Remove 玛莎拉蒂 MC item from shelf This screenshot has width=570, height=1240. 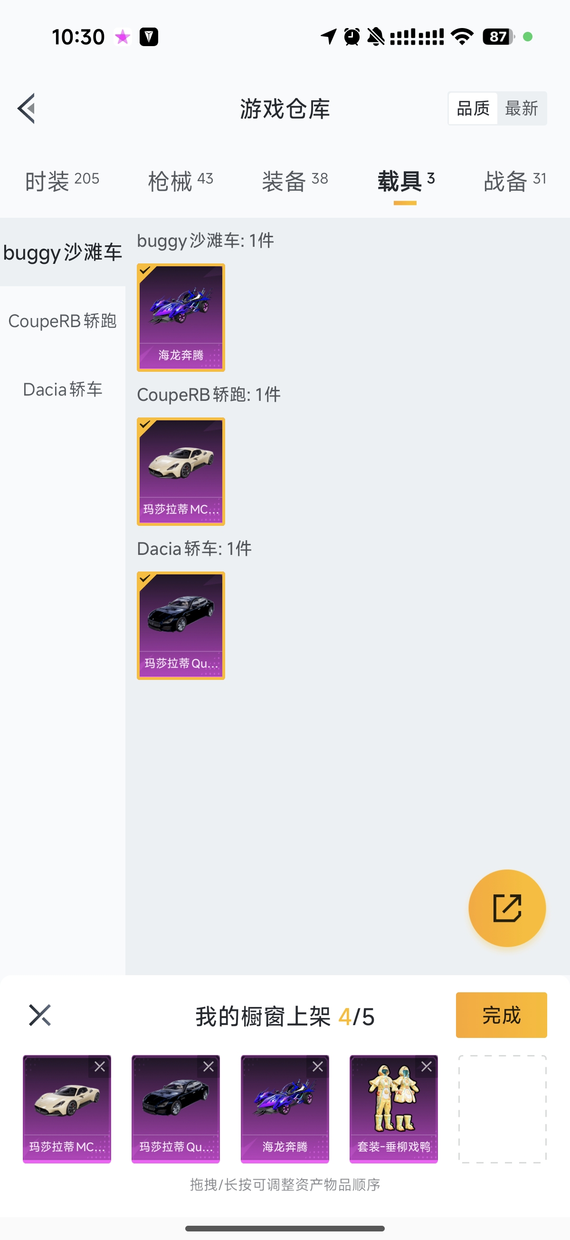coord(100,1067)
